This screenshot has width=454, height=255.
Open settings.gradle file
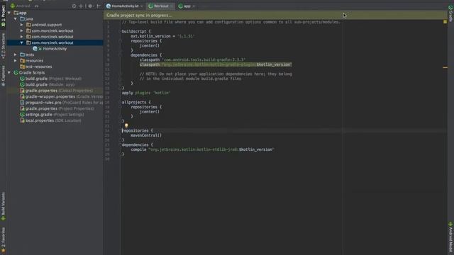pos(52,115)
